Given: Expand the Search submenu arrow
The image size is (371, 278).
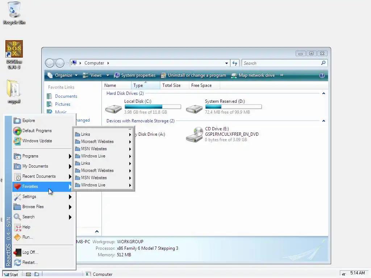Looking at the screenshot, I should 70,217.
